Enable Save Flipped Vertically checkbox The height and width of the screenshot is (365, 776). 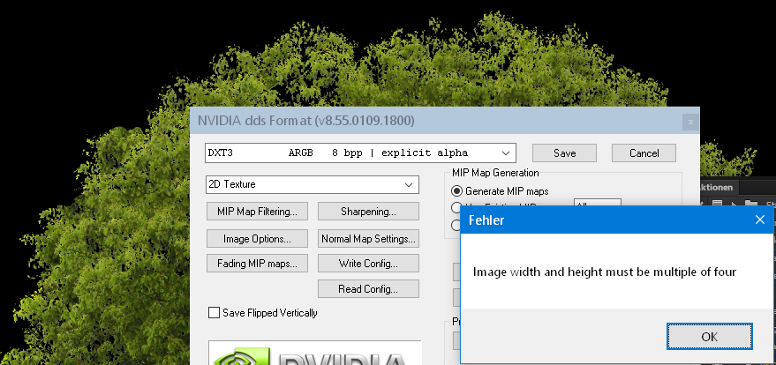click(214, 313)
